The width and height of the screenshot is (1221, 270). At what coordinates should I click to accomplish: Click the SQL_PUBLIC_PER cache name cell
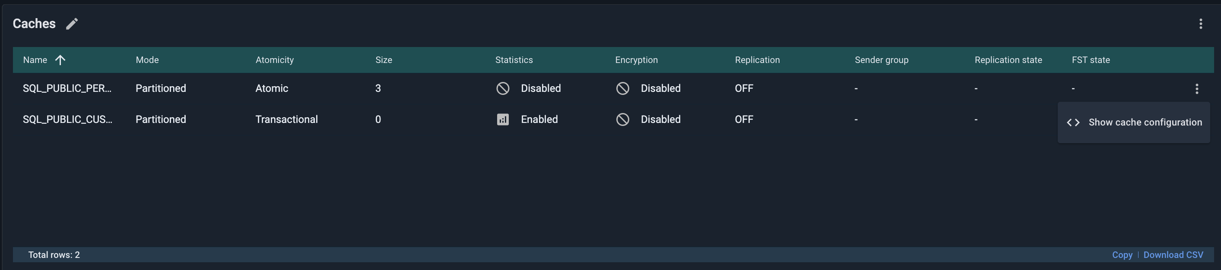(67, 88)
